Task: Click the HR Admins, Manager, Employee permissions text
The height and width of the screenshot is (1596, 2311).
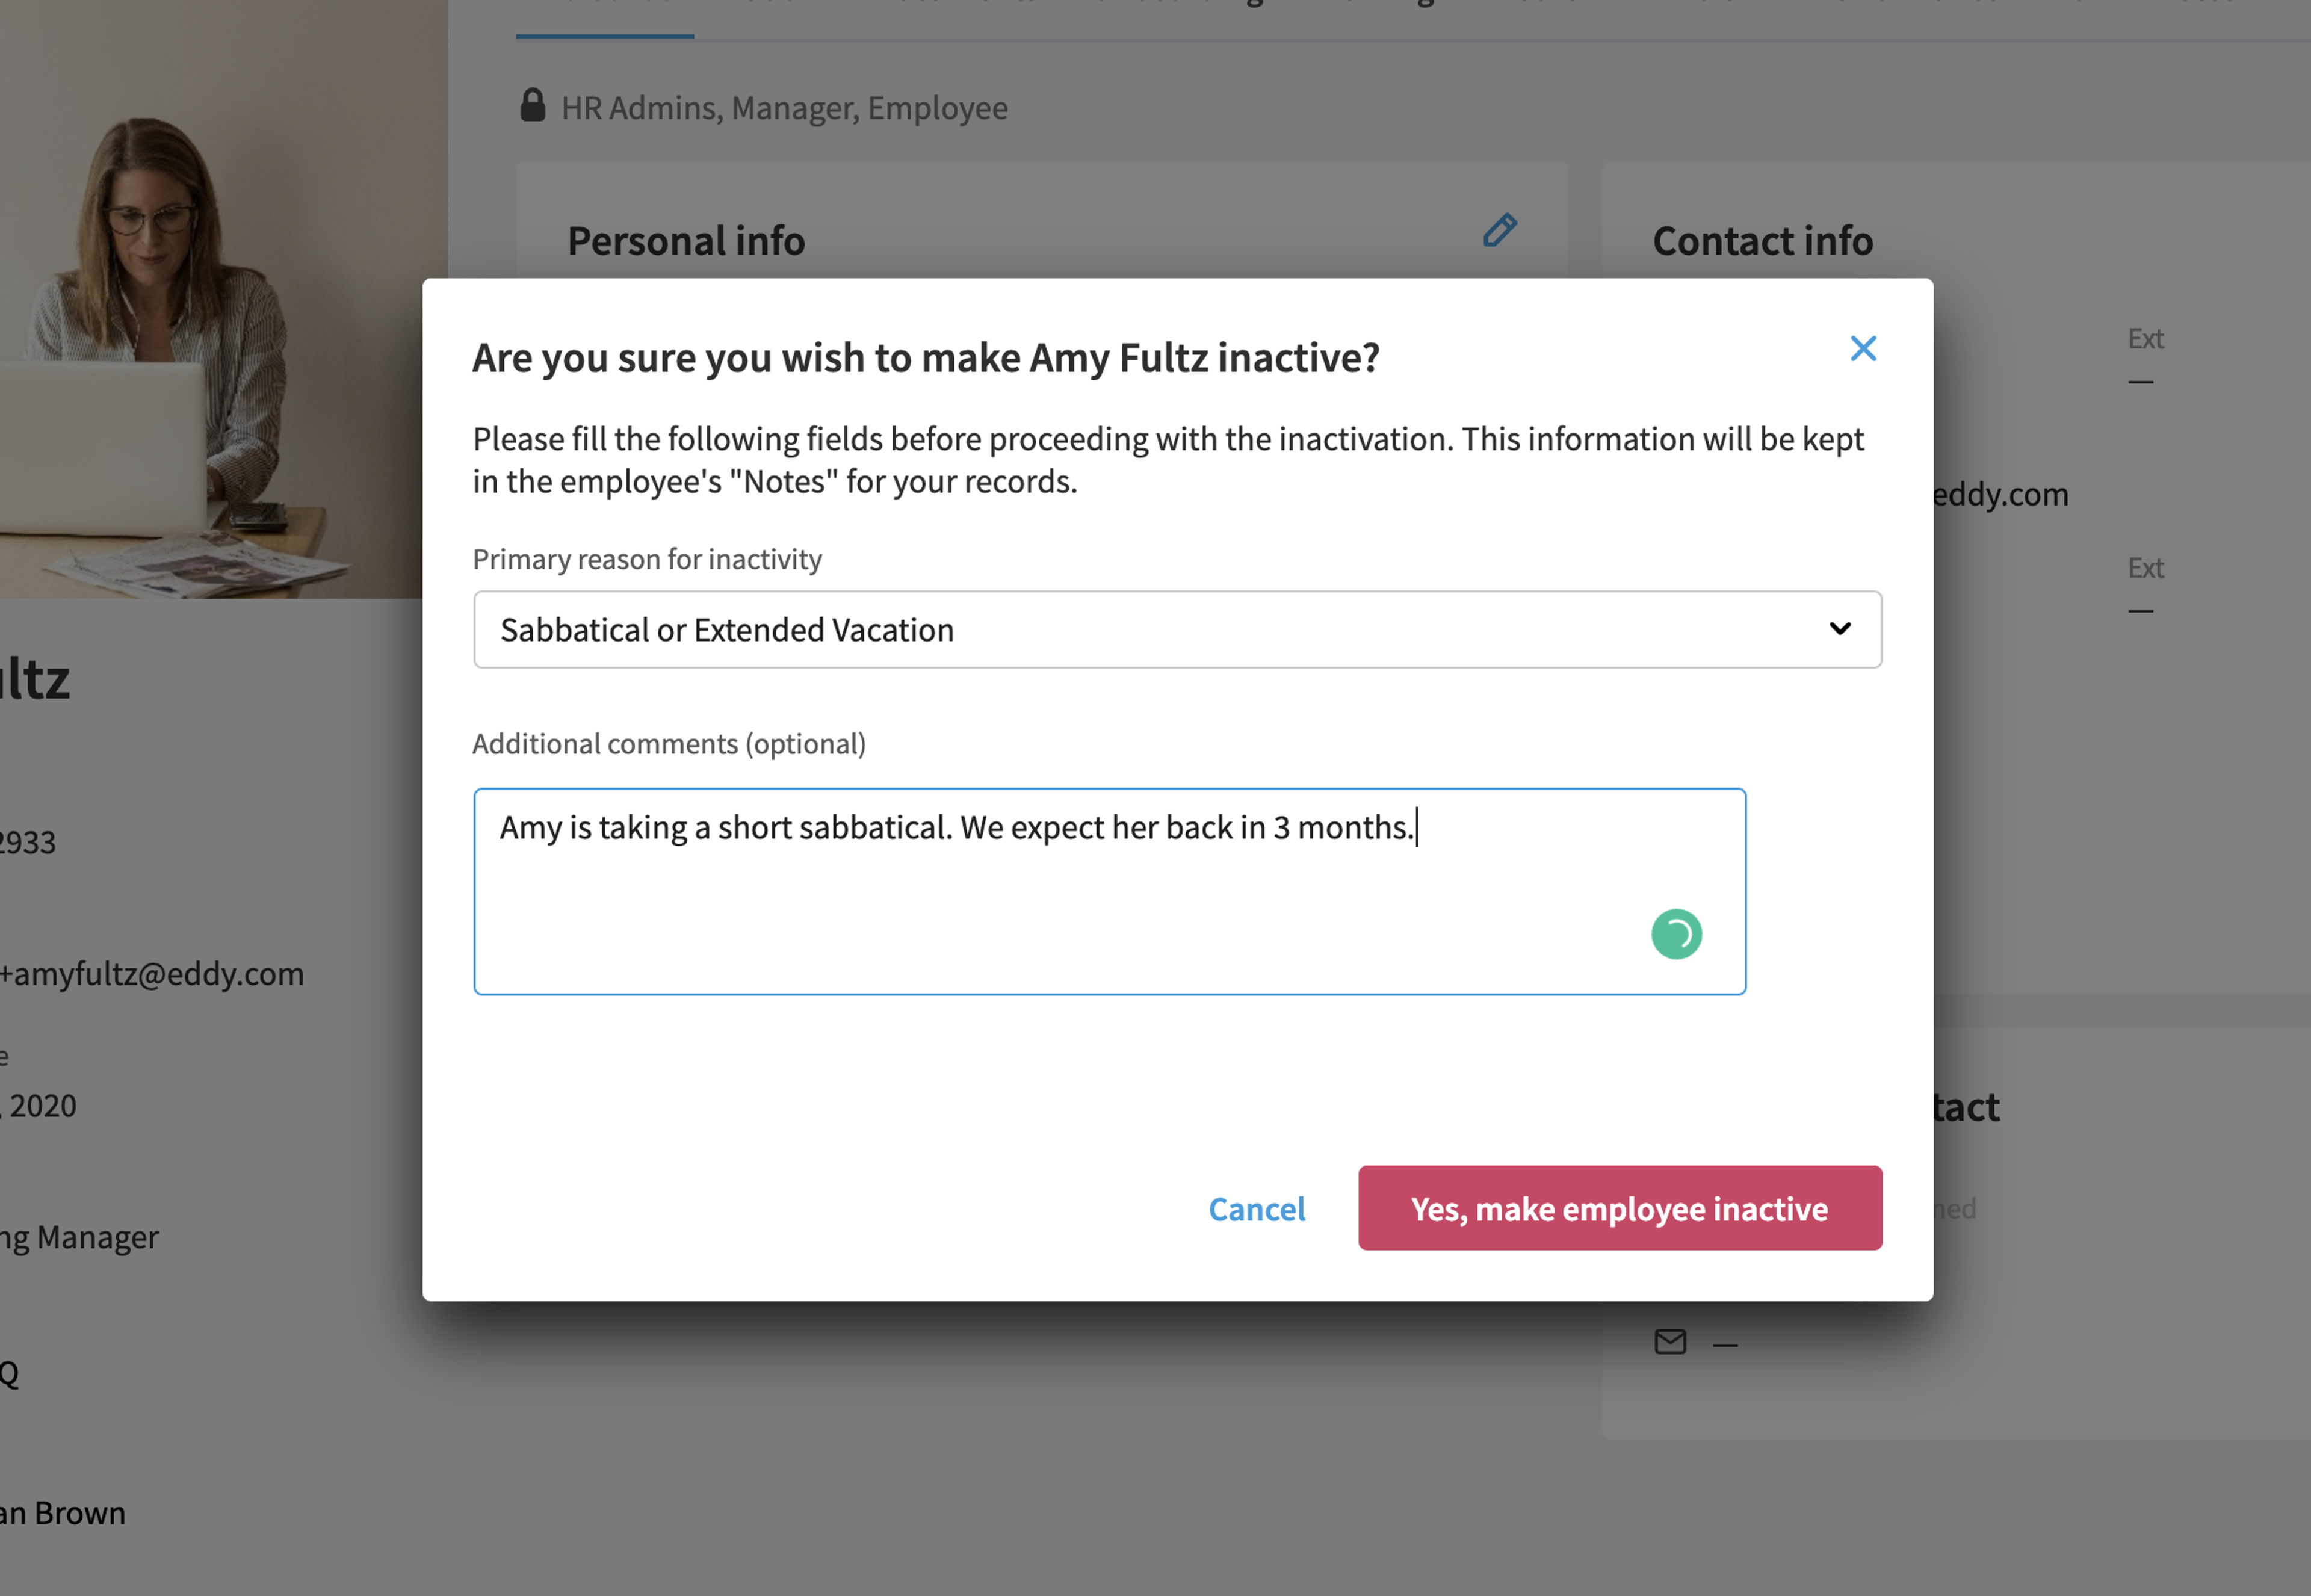Action: point(784,108)
